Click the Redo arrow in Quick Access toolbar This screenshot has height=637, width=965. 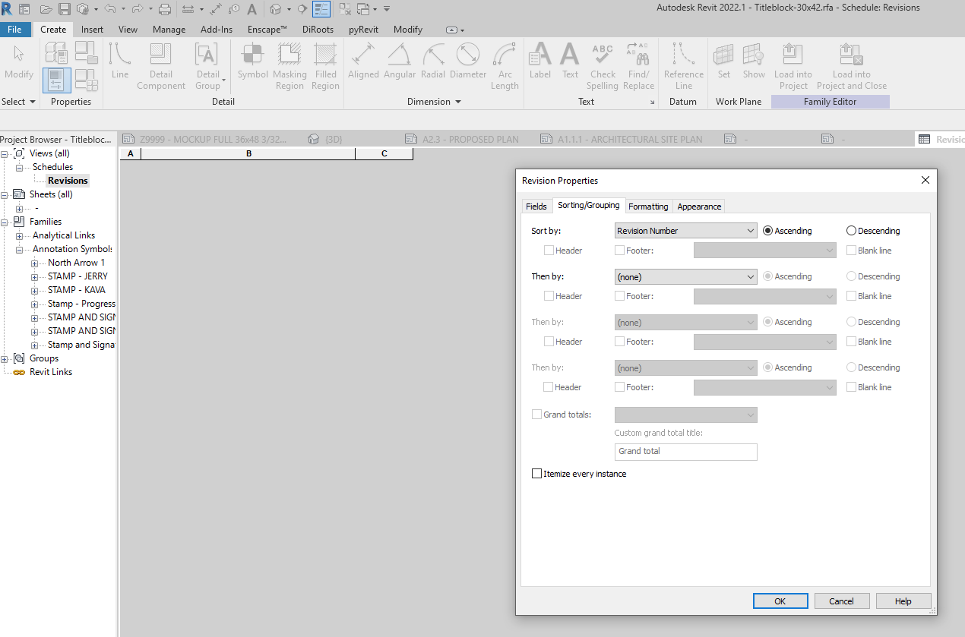[x=138, y=9]
